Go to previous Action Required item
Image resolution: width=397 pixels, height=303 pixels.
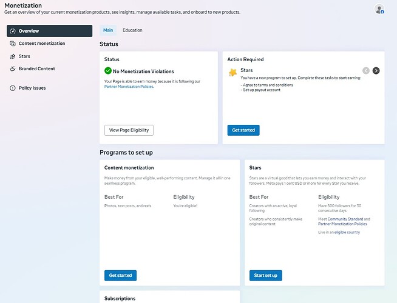366,70
